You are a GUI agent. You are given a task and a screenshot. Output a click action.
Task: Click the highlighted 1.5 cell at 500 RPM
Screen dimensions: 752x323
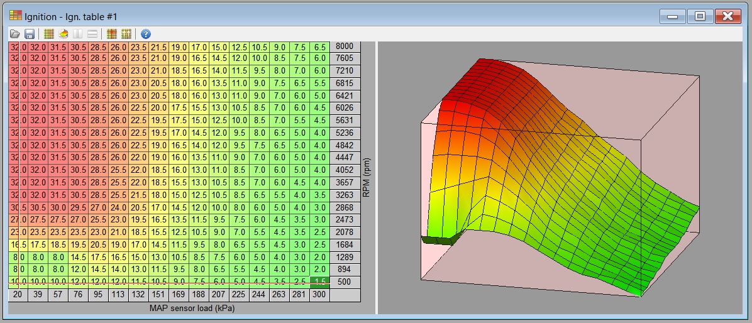point(319,282)
